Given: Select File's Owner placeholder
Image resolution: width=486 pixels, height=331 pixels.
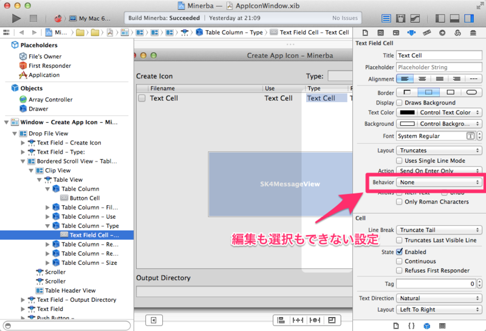Looking at the screenshot, I should coord(45,56).
